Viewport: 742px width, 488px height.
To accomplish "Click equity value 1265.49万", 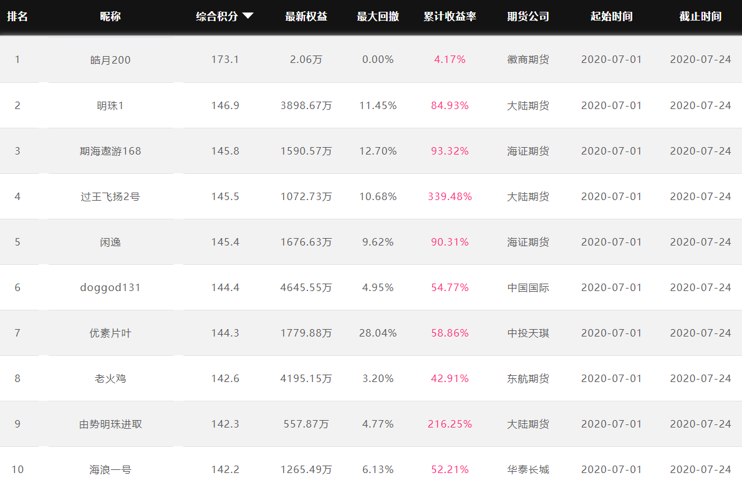I will 306,469.
